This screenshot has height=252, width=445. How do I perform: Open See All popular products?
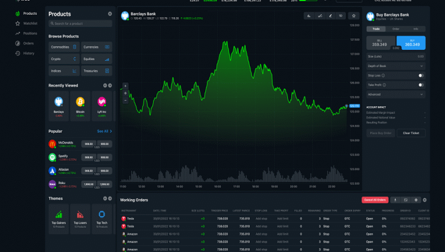click(x=104, y=131)
